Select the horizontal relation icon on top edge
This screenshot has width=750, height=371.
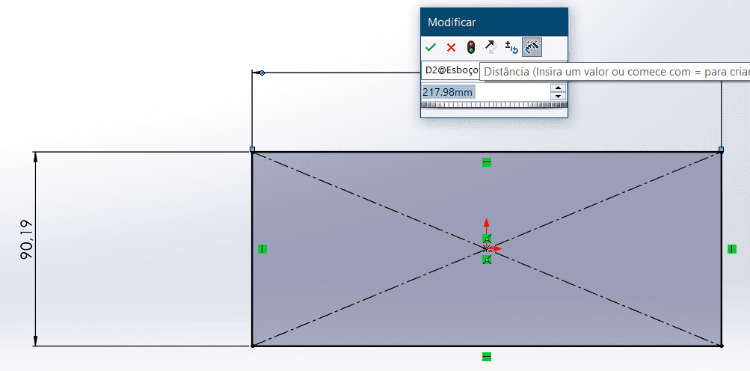[x=487, y=163]
